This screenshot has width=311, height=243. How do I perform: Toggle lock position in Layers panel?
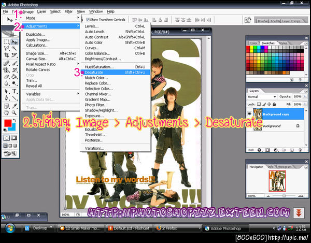click(269, 104)
